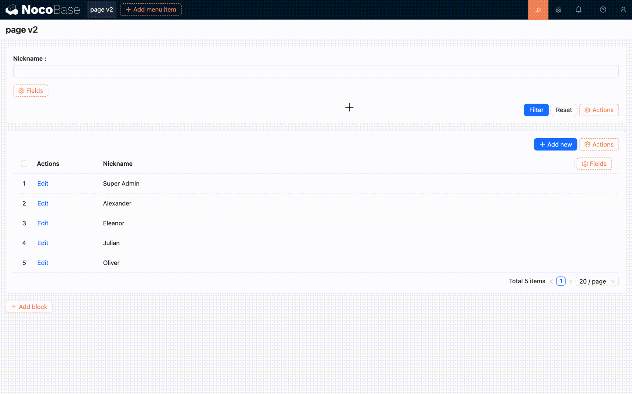Open the help question mark icon

point(603,10)
